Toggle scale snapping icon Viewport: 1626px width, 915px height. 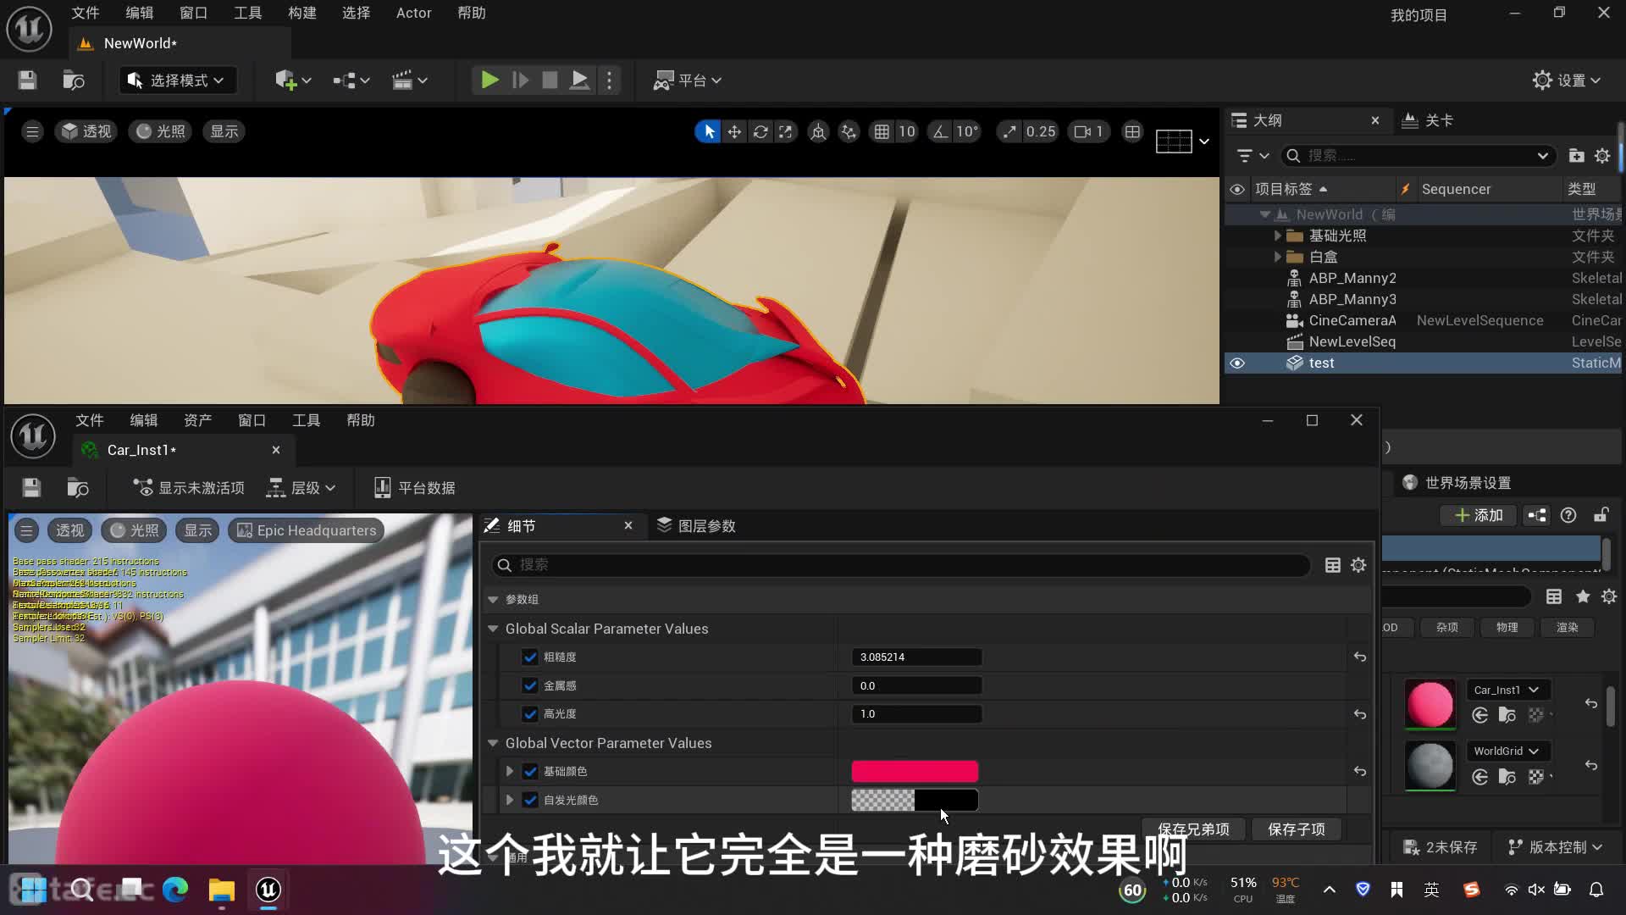[x=1009, y=131]
